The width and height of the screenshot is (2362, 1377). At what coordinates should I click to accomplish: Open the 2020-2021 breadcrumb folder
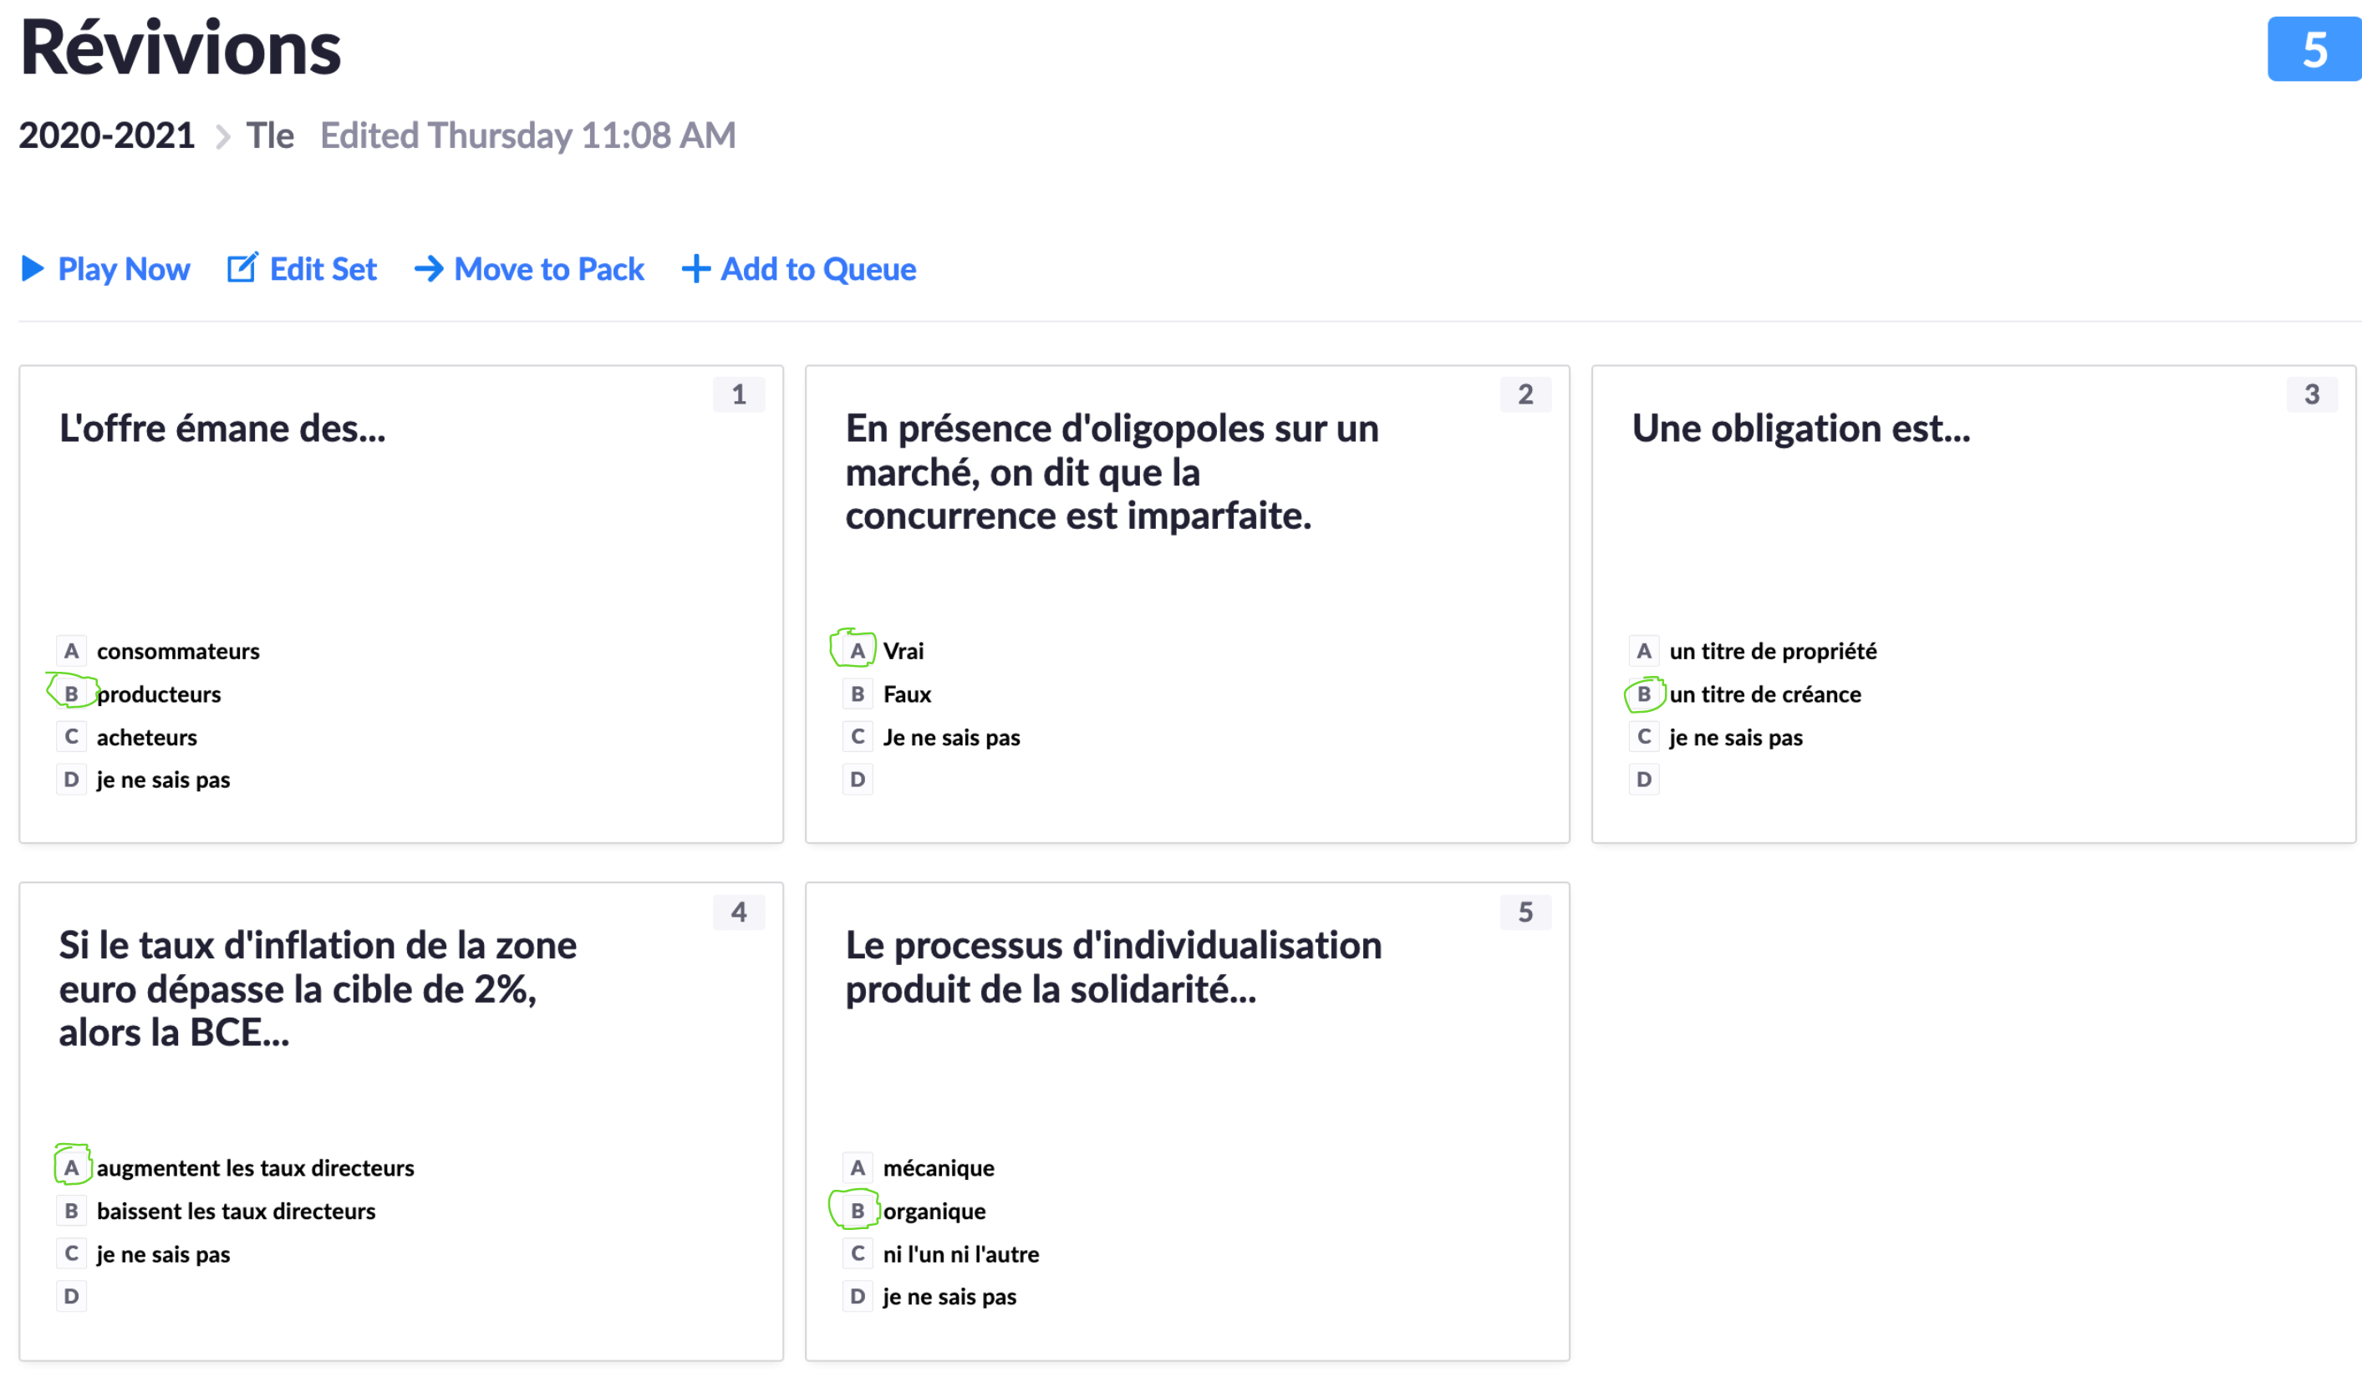(x=107, y=136)
